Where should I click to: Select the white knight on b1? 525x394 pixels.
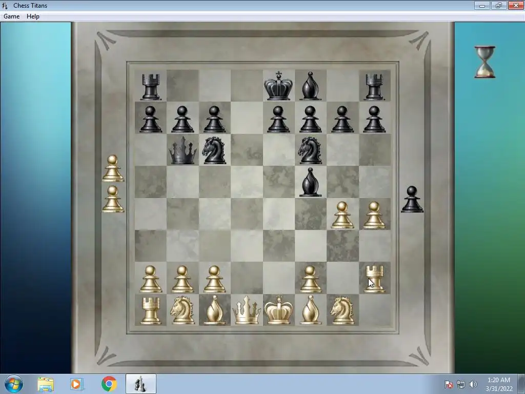click(x=183, y=310)
